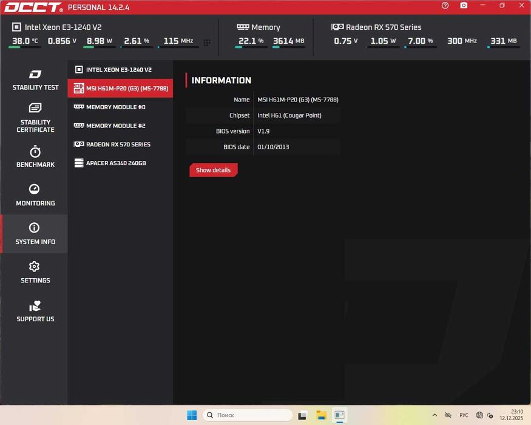Select Apacer AS340 240GB drive entry
Viewport: 531px width, 425px height.
tap(120, 163)
